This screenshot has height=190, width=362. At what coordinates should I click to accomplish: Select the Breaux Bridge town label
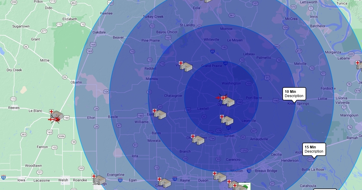266,171
